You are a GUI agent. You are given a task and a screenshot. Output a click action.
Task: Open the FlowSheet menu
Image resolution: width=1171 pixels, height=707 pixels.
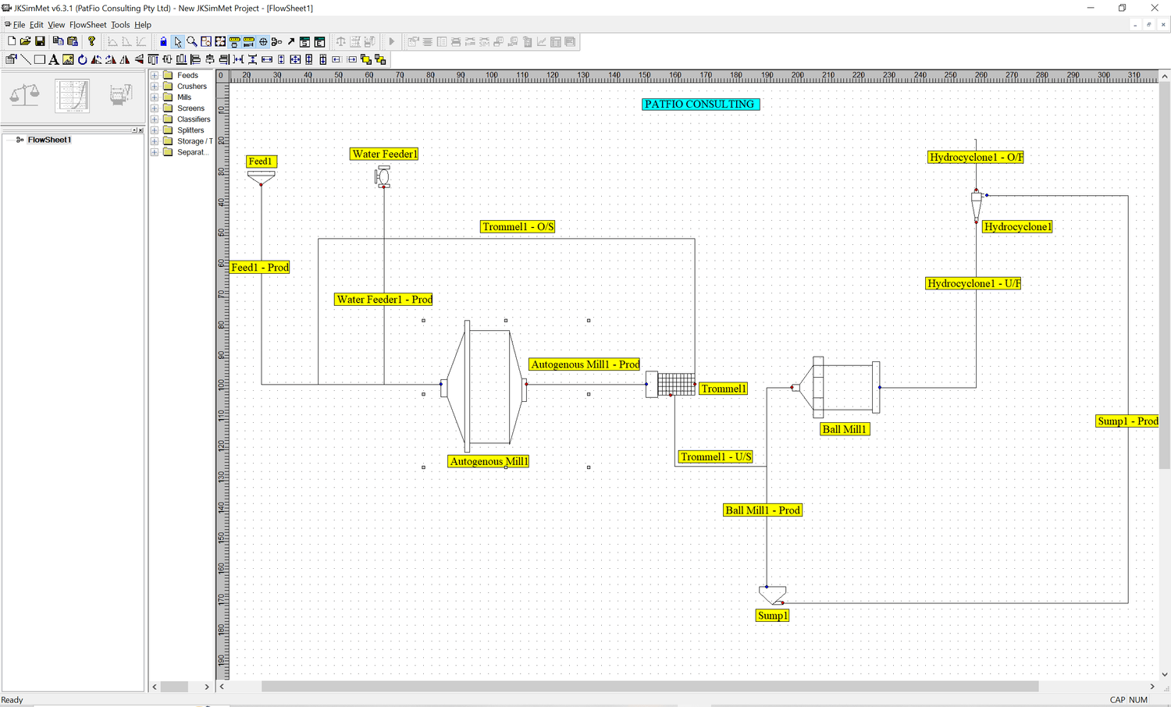tap(87, 25)
